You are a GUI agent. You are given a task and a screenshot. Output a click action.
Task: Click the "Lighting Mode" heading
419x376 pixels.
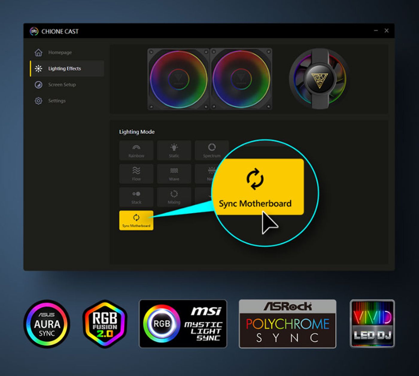(x=137, y=132)
